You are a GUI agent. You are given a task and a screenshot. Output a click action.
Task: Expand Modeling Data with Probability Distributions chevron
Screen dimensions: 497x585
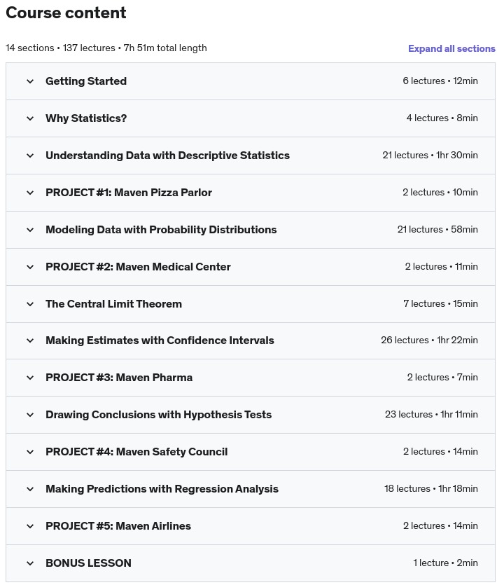pyautogui.click(x=30, y=230)
